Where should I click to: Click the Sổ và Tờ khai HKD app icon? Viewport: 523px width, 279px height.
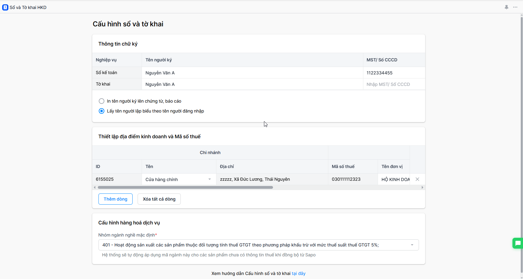(5, 7)
